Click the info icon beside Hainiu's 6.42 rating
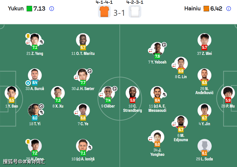237x167 pixels. click(x=228, y=9)
